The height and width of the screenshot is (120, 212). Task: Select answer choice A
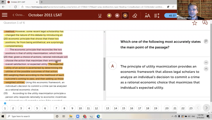pyautogui.click(x=113, y=66)
